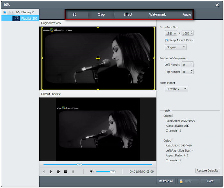The image size is (224, 188).
Task: Decrease crop height with the down arrow
Action: pos(192,34)
